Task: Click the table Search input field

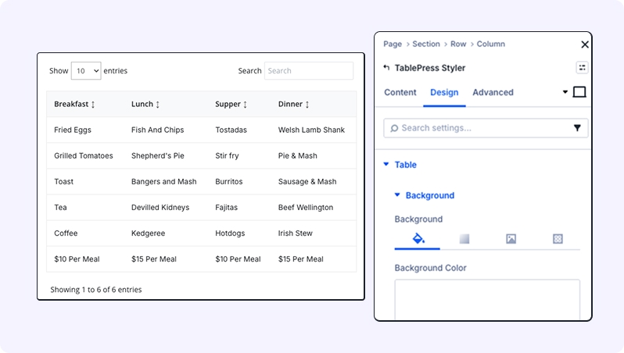Action: (308, 71)
